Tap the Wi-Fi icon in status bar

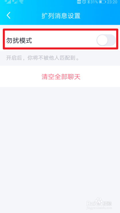(21, 2)
